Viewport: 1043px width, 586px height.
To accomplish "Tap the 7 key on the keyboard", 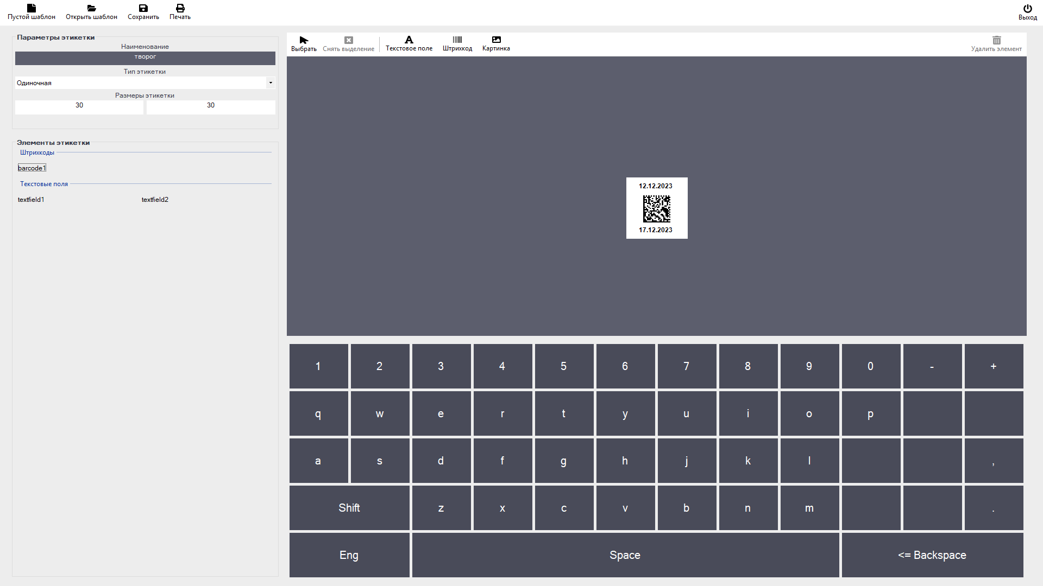I will tap(687, 366).
